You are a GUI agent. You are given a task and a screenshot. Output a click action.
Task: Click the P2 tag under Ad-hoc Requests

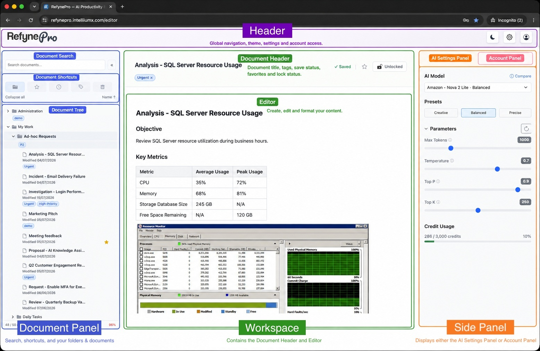click(x=22, y=145)
